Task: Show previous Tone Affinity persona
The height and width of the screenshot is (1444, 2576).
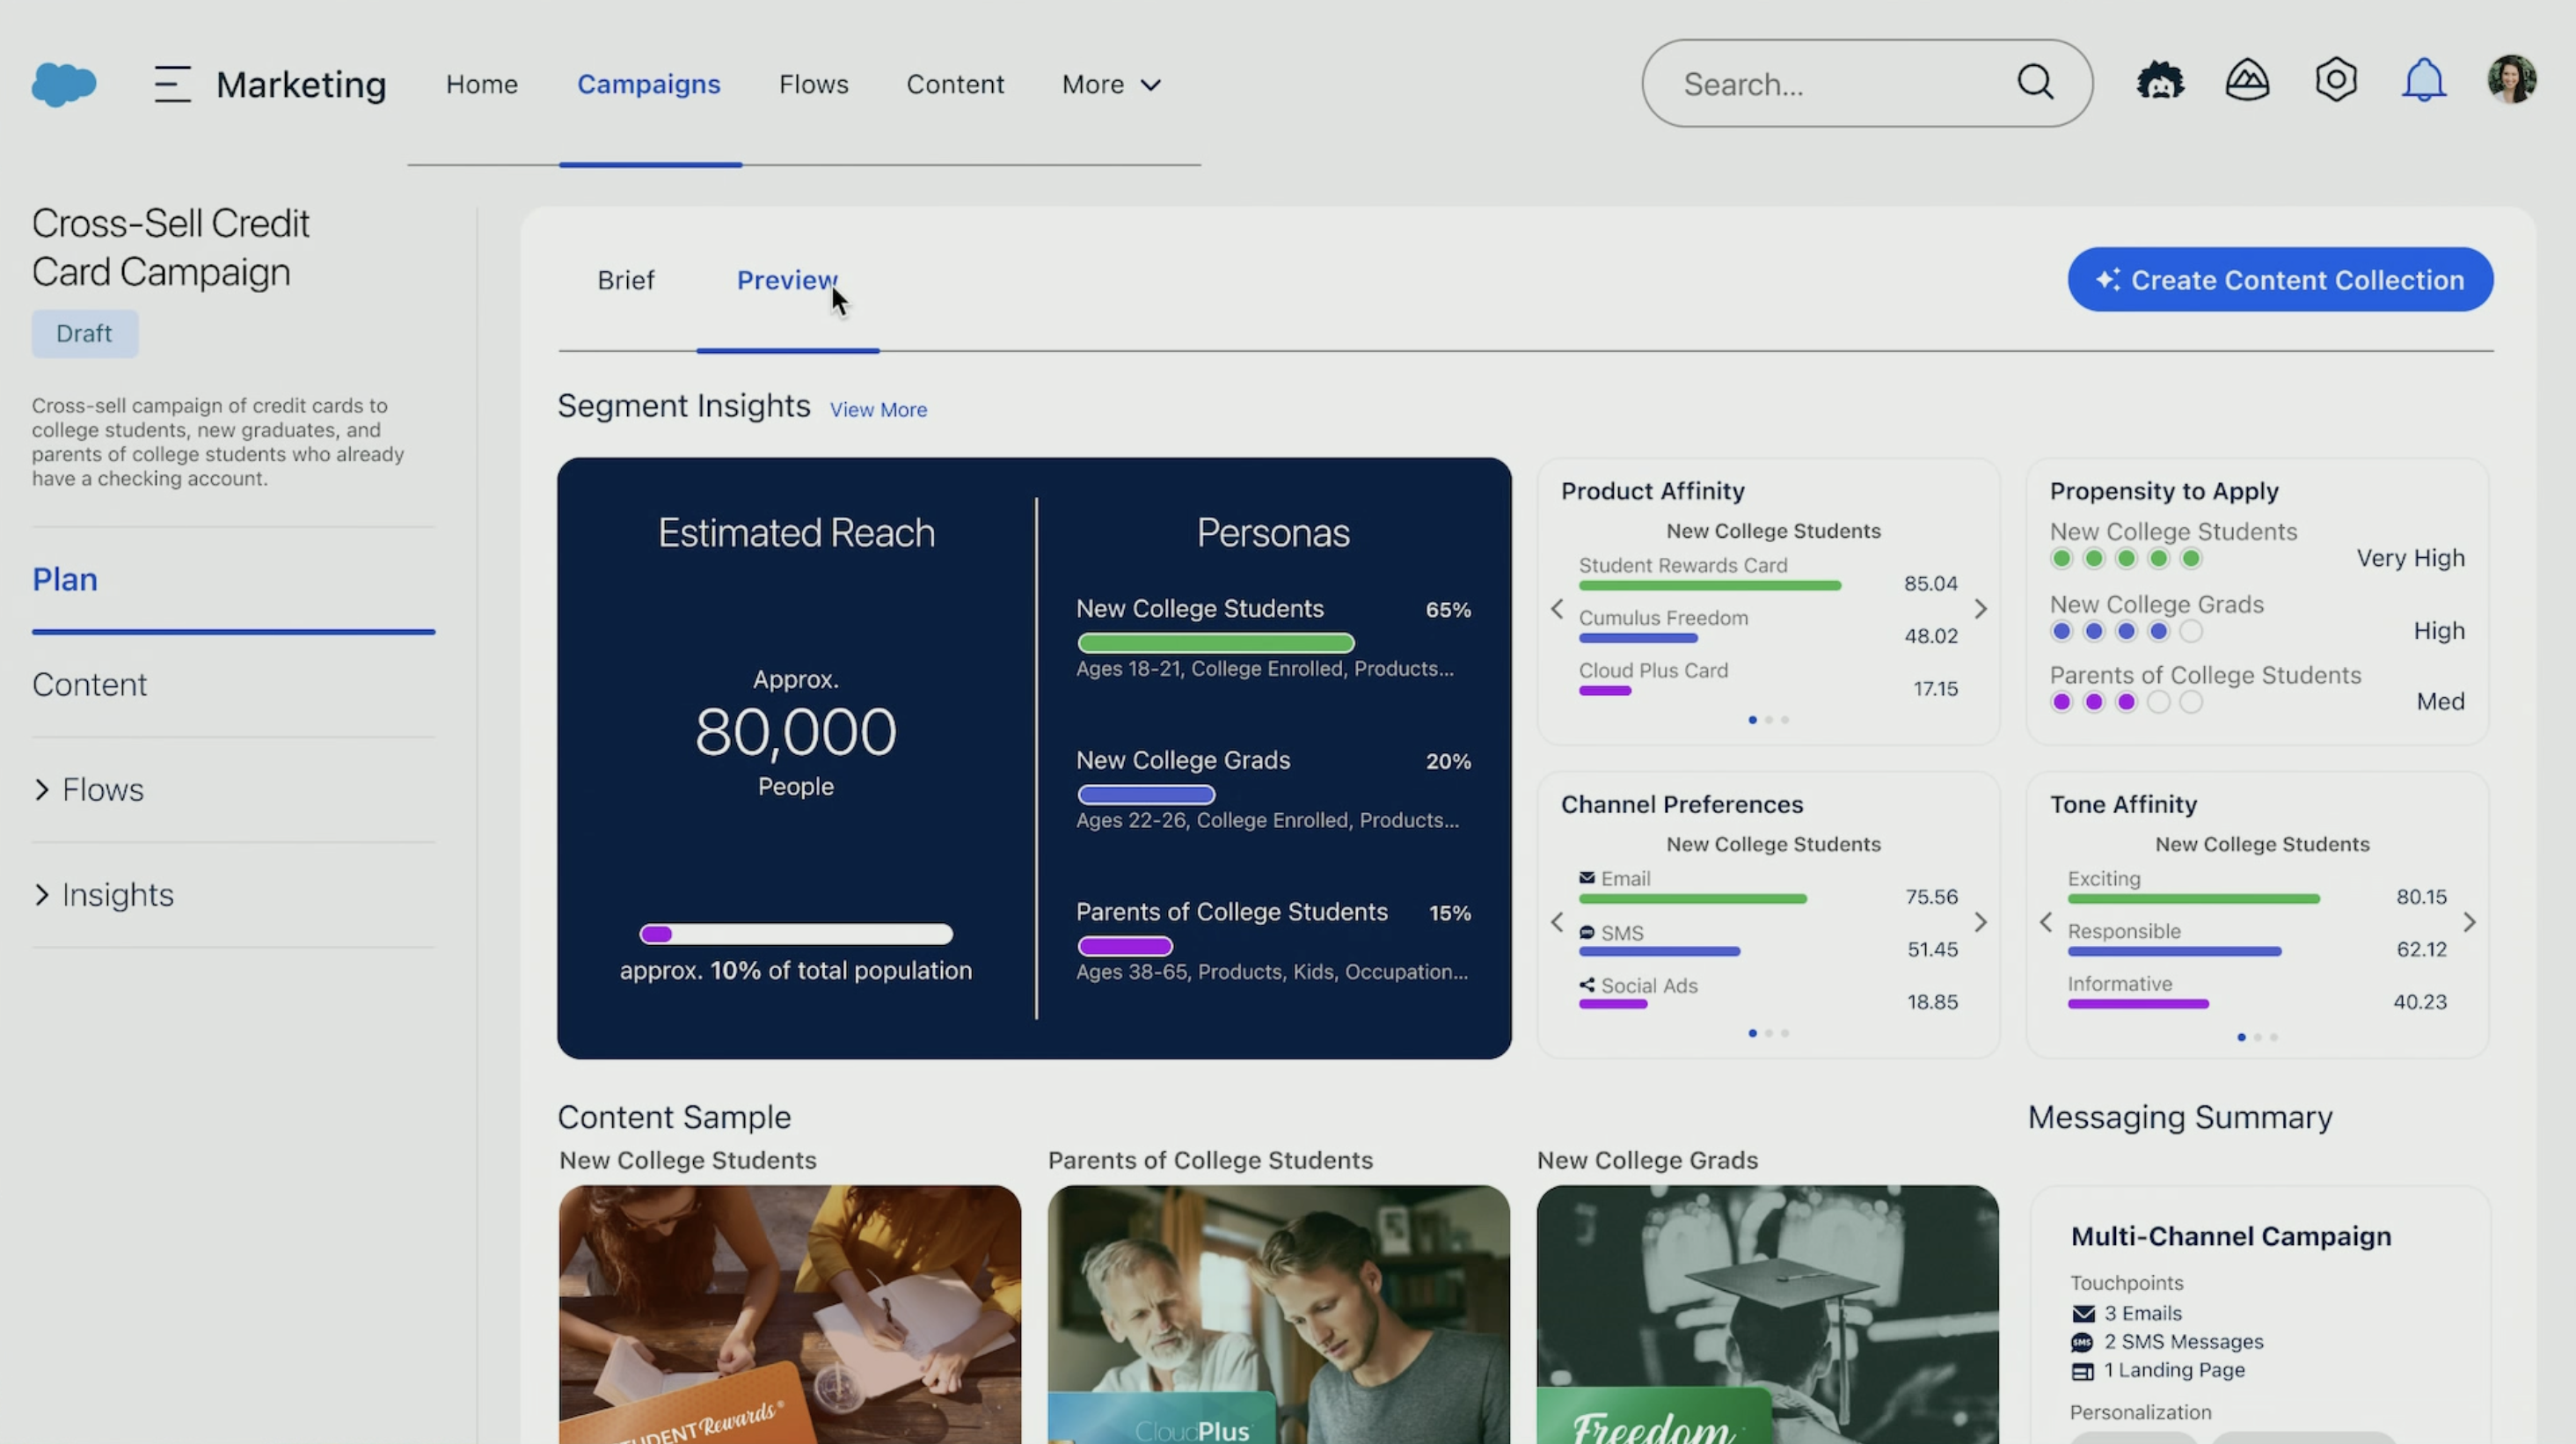Action: (x=2046, y=921)
